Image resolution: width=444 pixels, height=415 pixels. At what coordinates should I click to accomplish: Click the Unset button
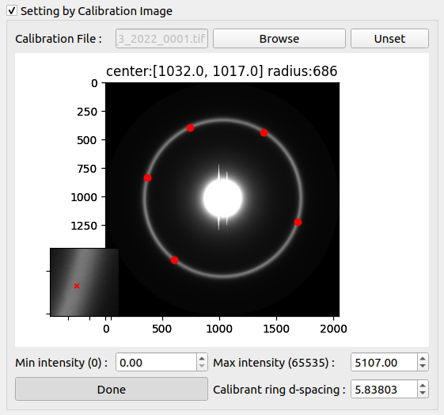point(389,39)
